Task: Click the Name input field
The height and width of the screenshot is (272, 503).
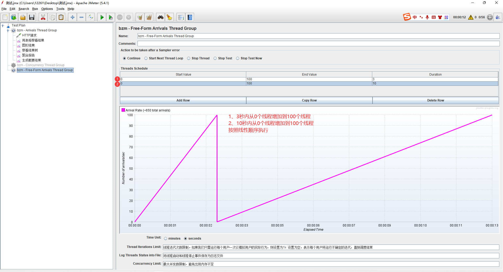Action: coord(319,36)
